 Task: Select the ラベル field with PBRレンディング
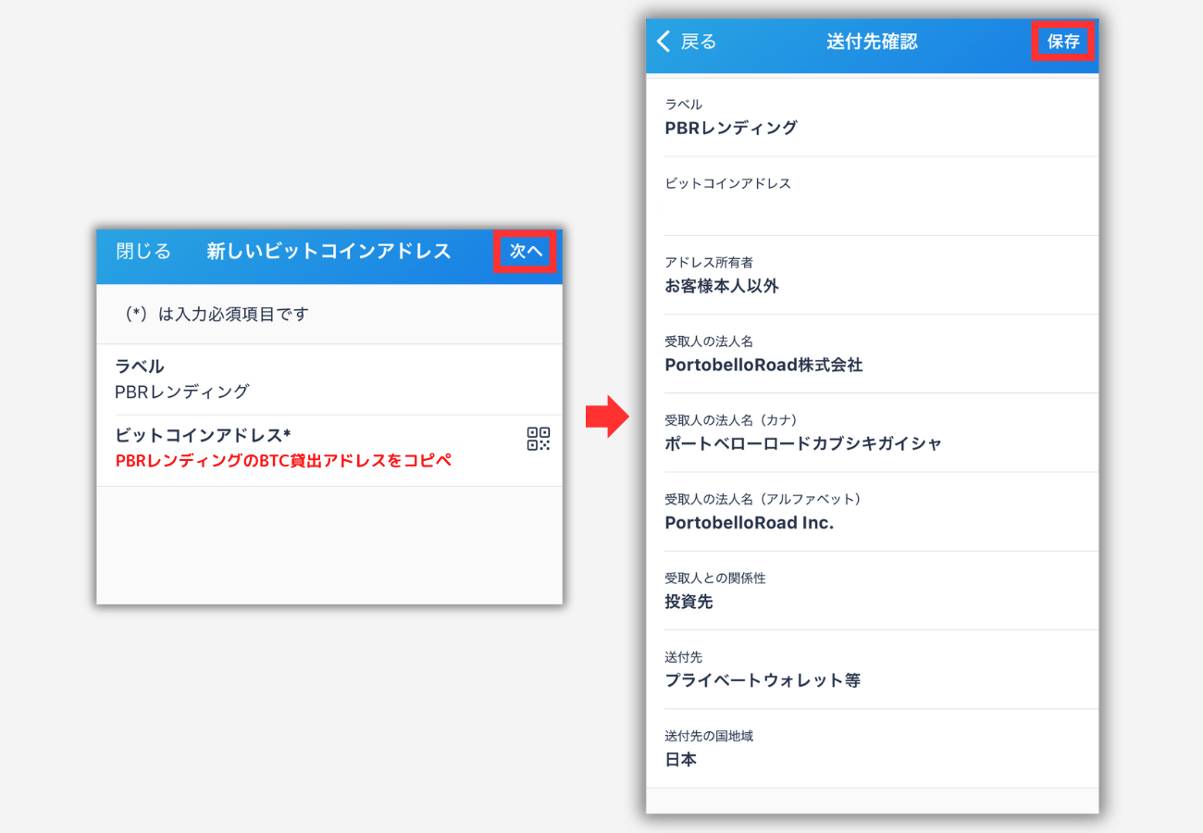click(329, 379)
